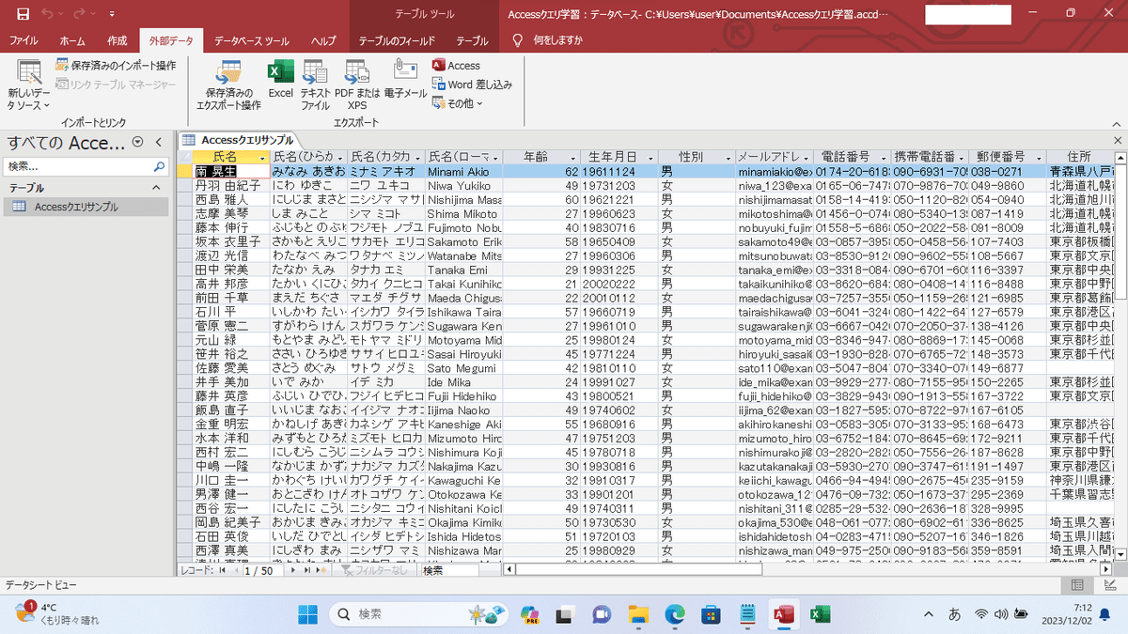Export as PDF または XPS
Image resolution: width=1128 pixels, height=634 pixels.
pos(357,85)
